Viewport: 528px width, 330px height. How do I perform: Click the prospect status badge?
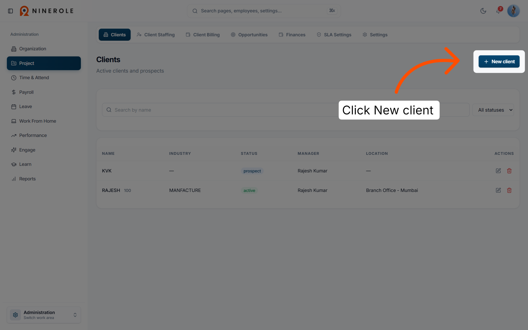click(x=252, y=171)
